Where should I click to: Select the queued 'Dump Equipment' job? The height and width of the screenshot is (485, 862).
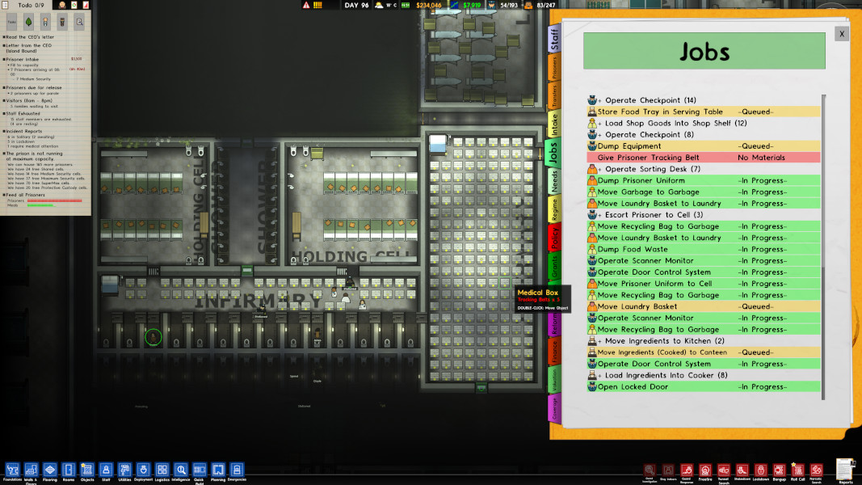pos(704,145)
